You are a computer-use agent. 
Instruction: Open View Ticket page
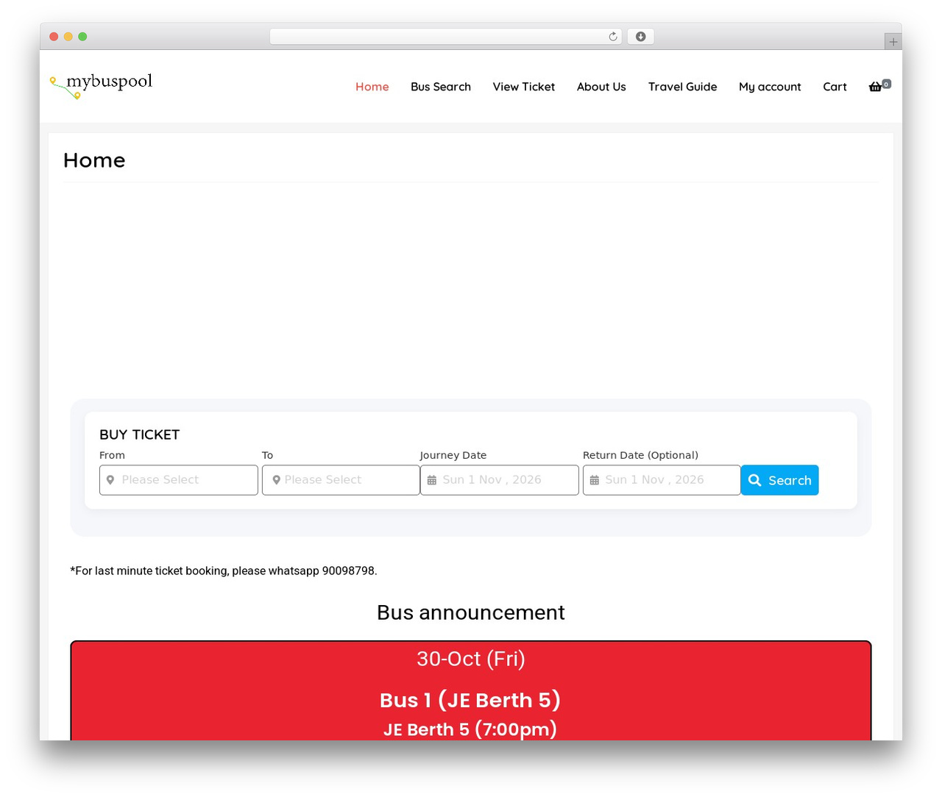524,87
